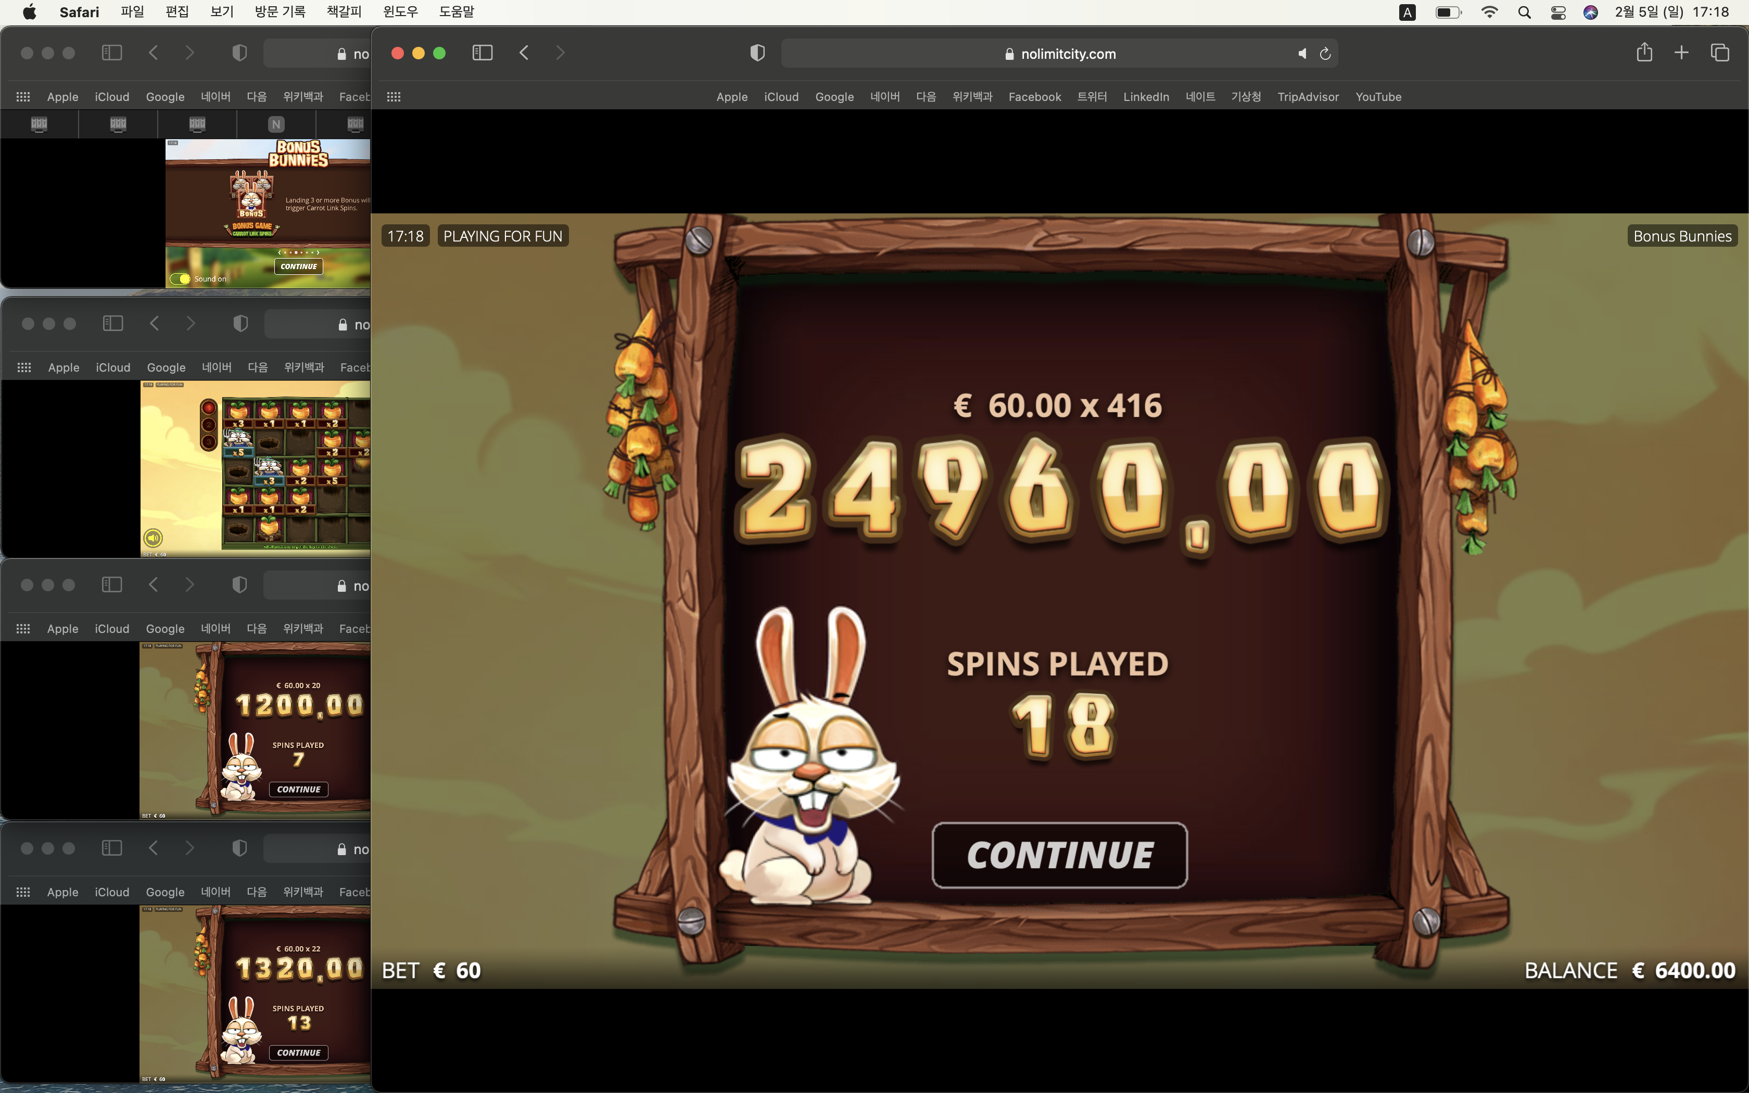This screenshot has height=1093, width=1749.
Task: Open the 위키백과 favorite in the Bonus Bunnies intro window
Action: tap(303, 97)
